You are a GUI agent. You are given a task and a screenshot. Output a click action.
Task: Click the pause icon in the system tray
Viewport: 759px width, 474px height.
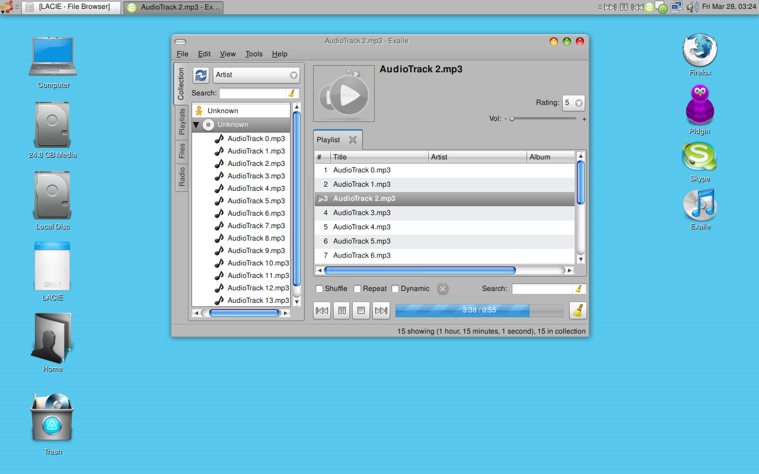(x=624, y=7)
